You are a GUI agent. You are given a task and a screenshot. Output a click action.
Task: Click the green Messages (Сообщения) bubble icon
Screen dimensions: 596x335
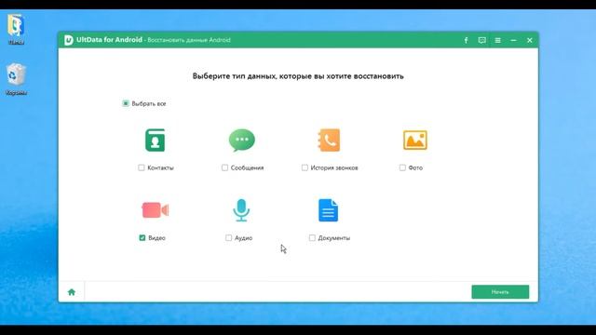tap(242, 141)
